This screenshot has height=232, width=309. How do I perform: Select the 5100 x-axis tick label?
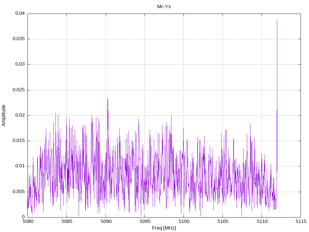(183, 221)
